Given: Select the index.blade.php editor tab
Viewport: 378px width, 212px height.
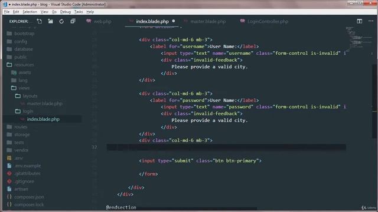Looking at the screenshot, I should (152, 21).
